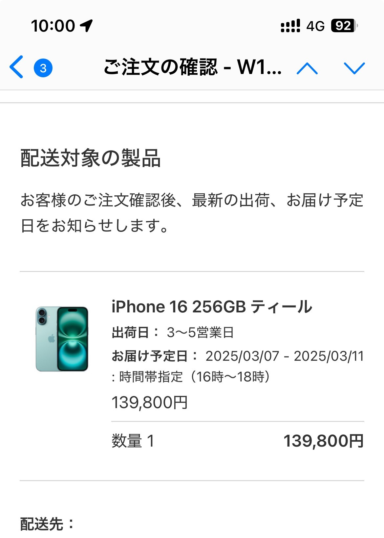Tap the bold total 139,800円 amount

(x=324, y=441)
